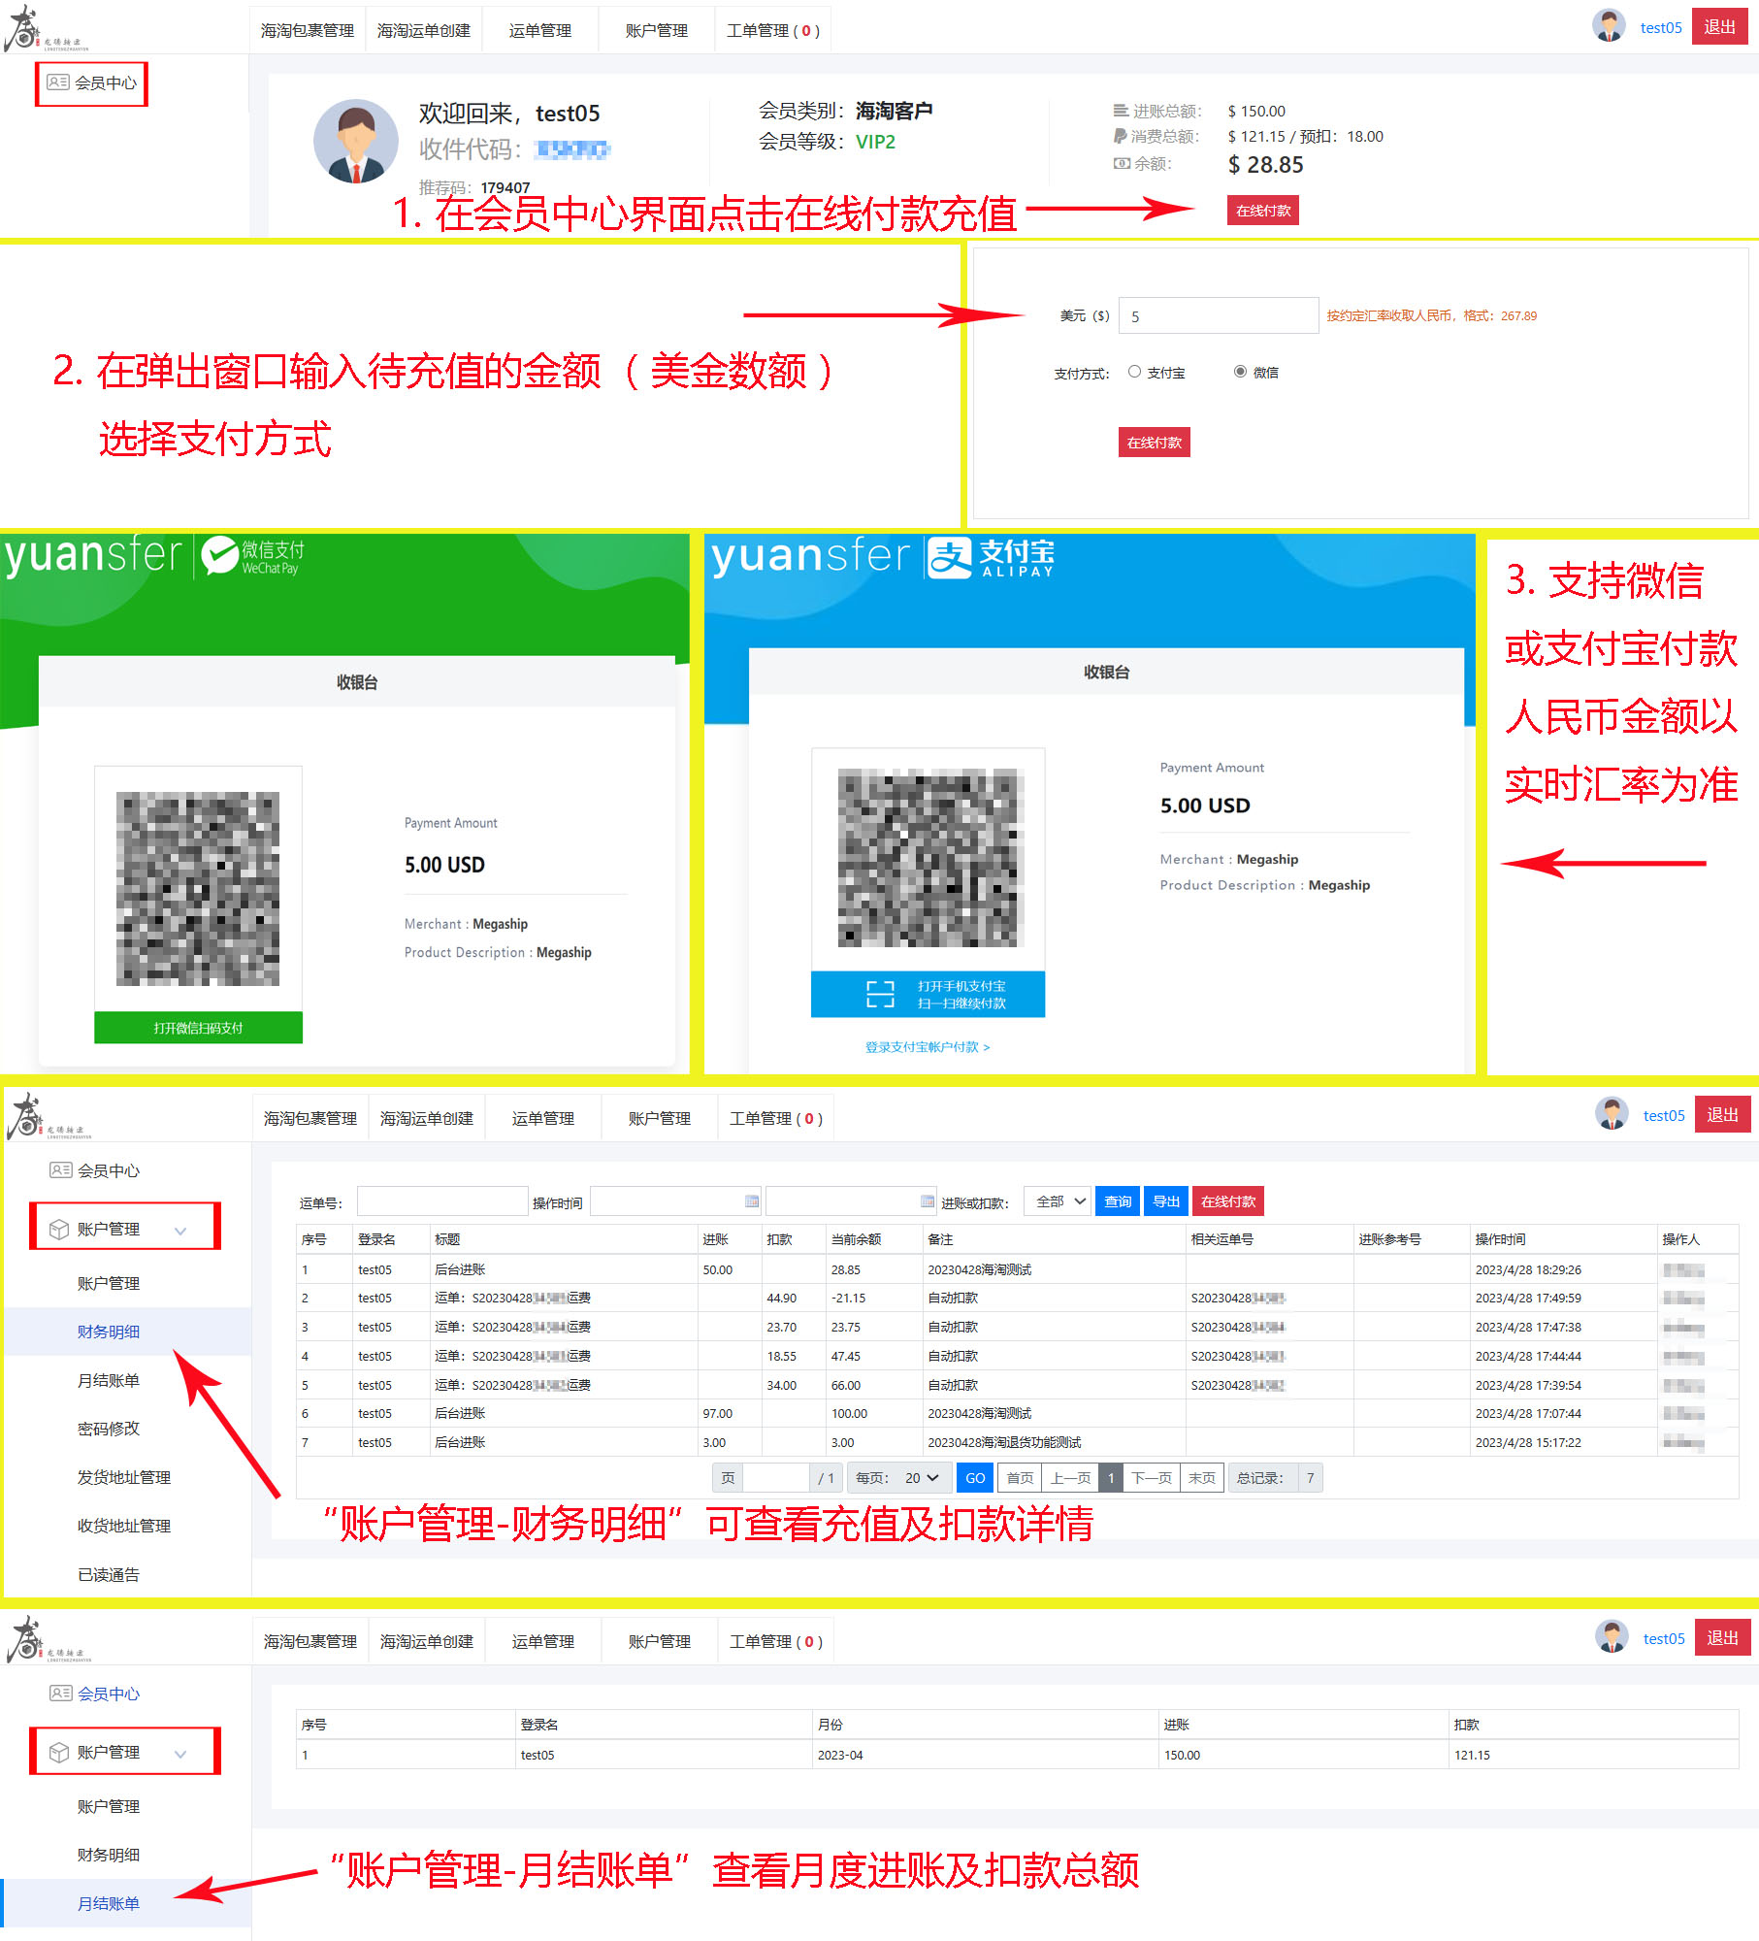
Task: Click the 20230428海淘退货功能测试 remark cell
Action: tap(1055, 1442)
